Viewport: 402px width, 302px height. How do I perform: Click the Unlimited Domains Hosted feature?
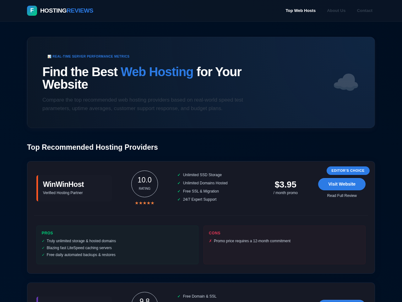205,183
